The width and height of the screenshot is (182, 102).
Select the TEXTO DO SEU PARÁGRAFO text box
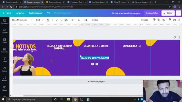[95, 58]
